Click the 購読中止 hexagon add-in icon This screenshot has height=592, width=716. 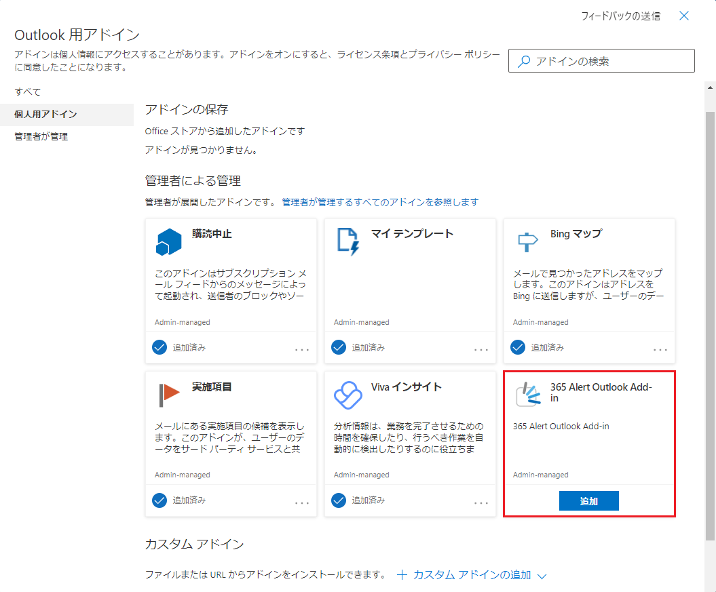point(168,241)
